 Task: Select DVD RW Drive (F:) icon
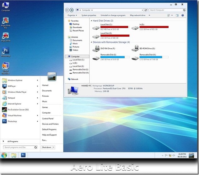point(96,48)
